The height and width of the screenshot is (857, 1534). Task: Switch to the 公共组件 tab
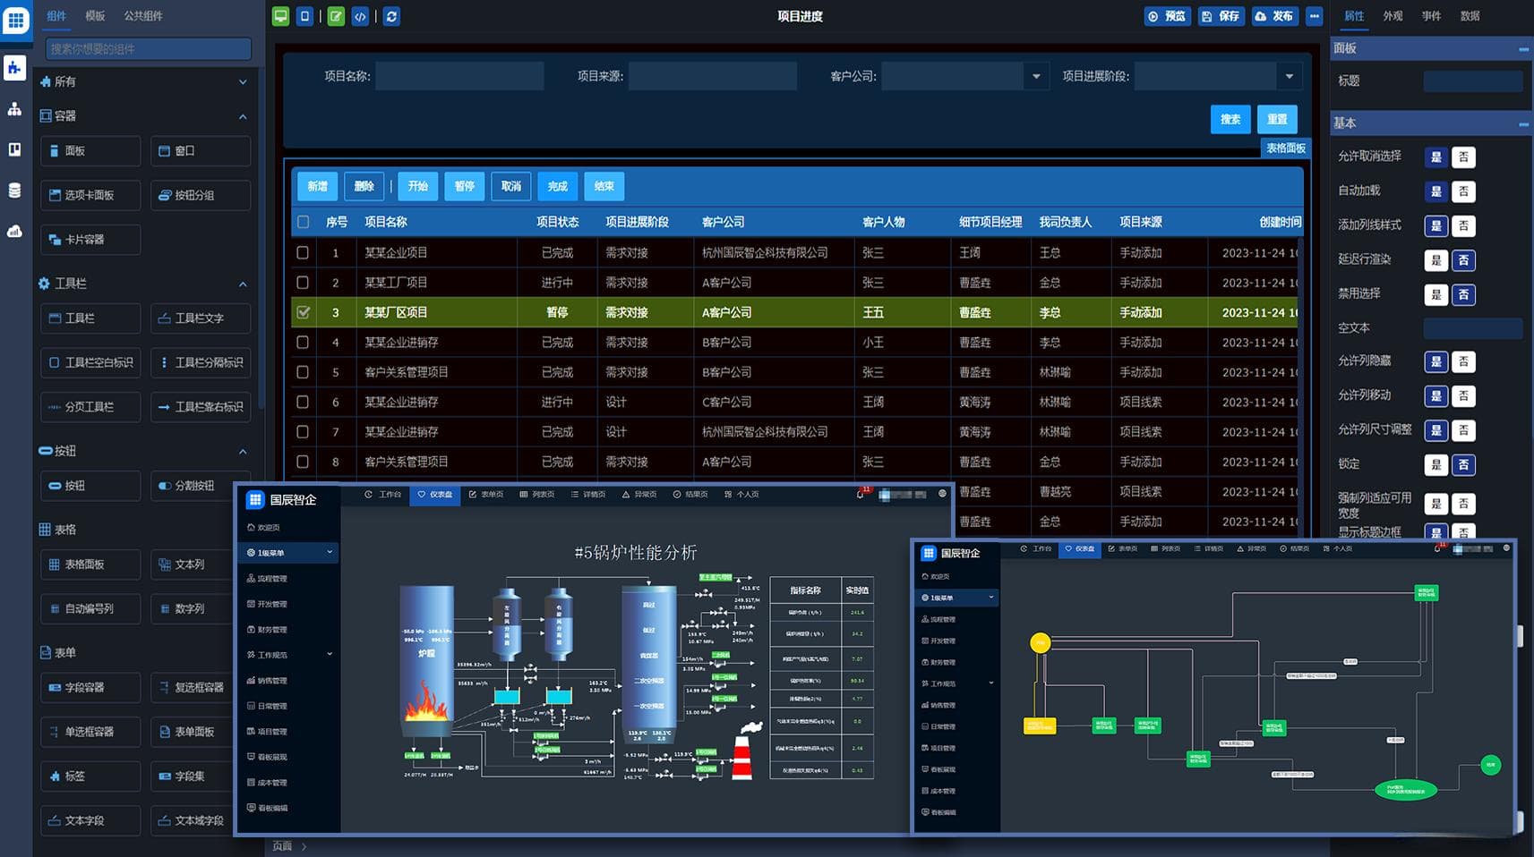(x=143, y=16)
